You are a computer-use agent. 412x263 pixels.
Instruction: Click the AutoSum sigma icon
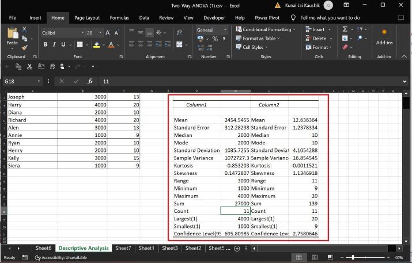pos(345,29)
